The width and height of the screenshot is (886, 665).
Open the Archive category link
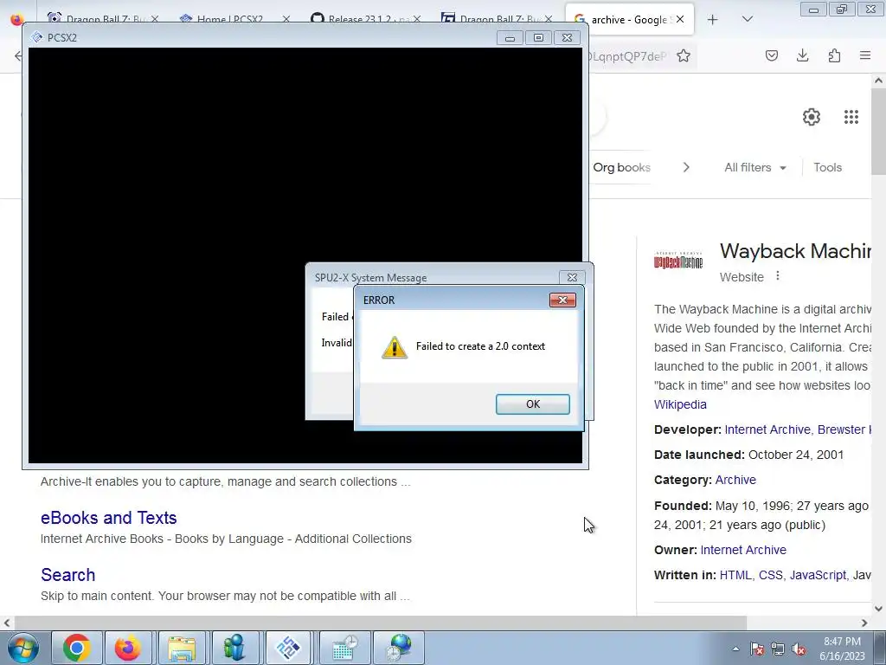pyautogui.click(x=735, y=480)
